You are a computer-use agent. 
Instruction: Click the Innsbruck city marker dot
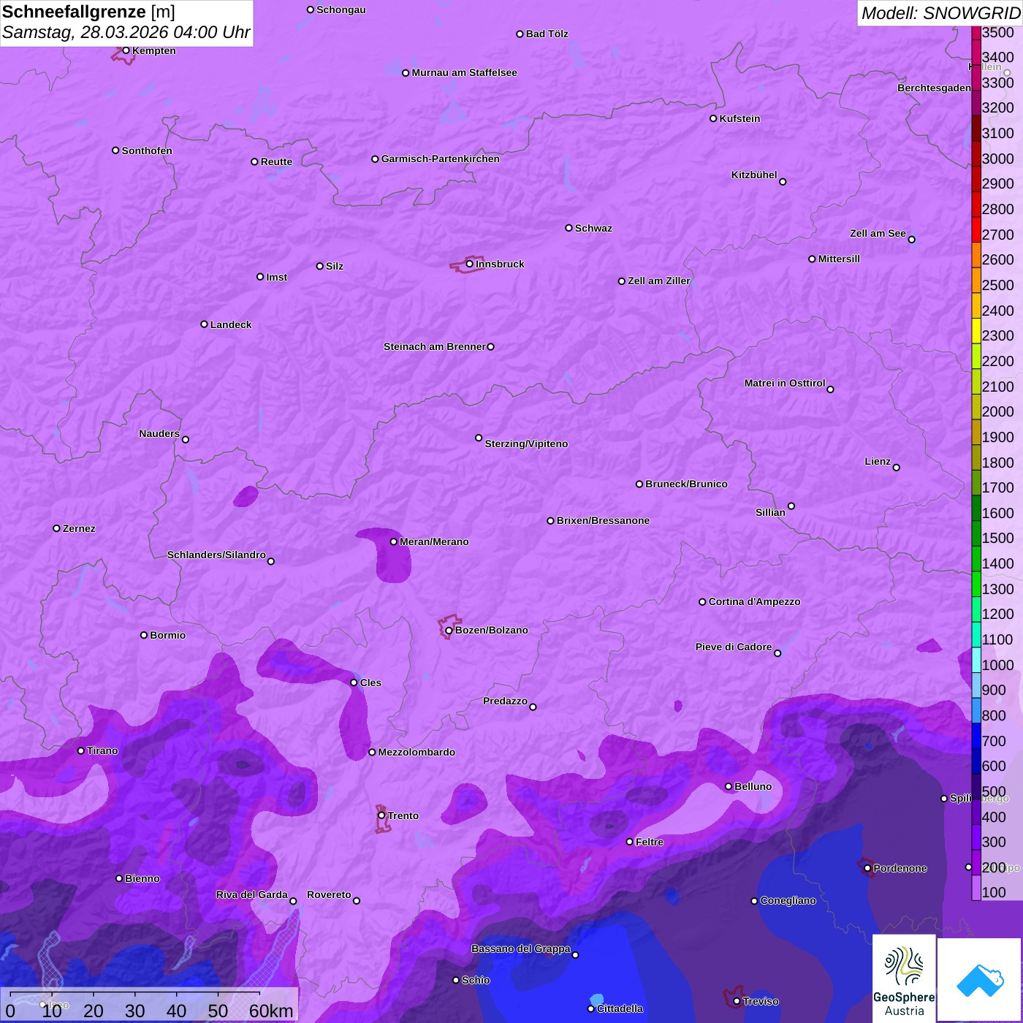pos(470,264)
